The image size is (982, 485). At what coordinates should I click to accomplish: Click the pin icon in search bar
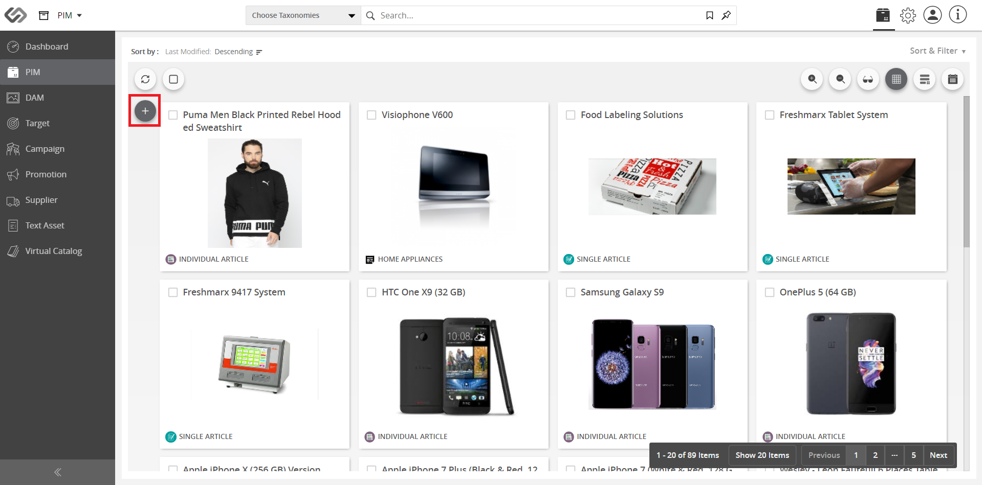coord(726,15)
